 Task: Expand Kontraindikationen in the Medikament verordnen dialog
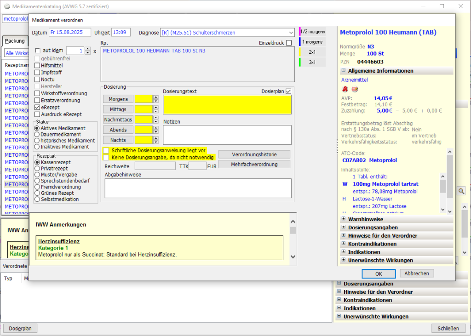tap(344, 243)
